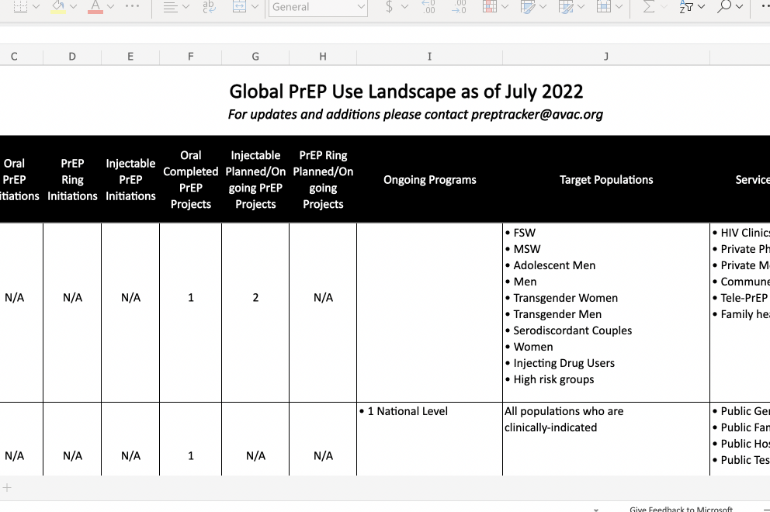770x512 pixels.
Task: Click the Insert Cells icon
Action: click(x=604, y=6)
